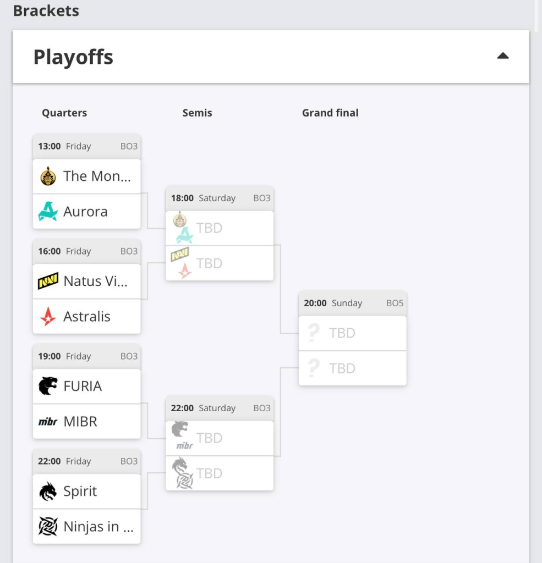Open the 20:00 Sunday grand final match

click(353, 338)
